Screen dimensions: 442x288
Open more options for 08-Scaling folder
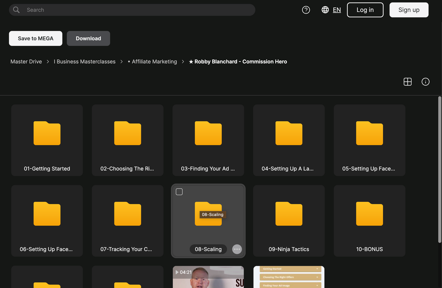(237, 249)
